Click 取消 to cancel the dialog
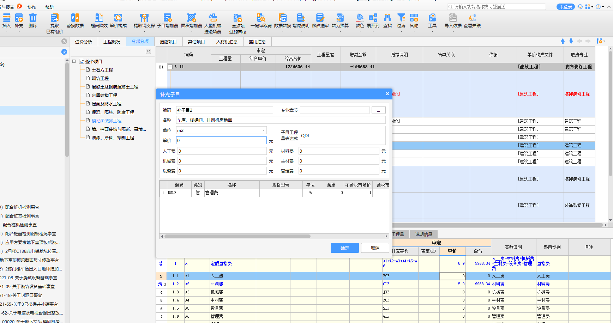The image size is (613, 323). pos(375,248)
